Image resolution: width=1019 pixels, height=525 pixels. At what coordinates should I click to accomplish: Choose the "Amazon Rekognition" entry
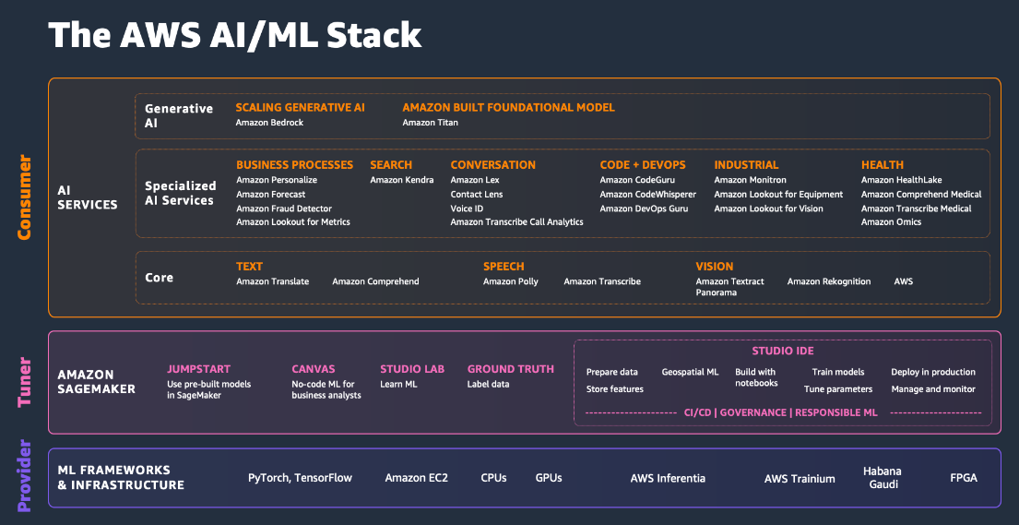[x=829, y=281]
